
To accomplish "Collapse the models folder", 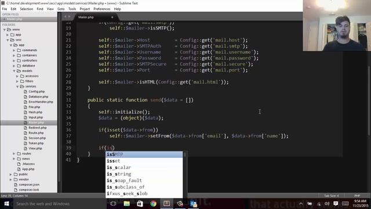I will point(14,71).
